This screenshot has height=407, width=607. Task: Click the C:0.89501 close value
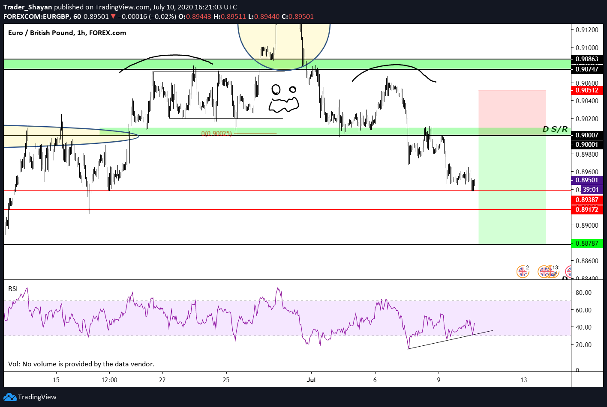coord(297,16)
